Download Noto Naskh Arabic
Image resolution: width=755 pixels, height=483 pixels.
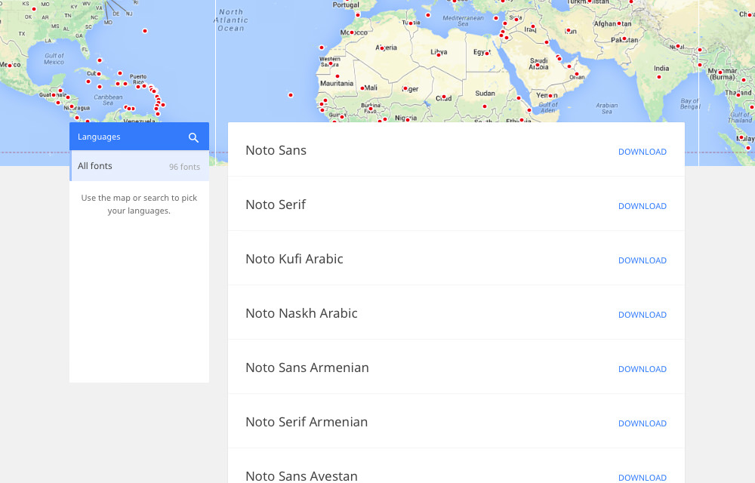pyautogui.click(x=643, y=315)
